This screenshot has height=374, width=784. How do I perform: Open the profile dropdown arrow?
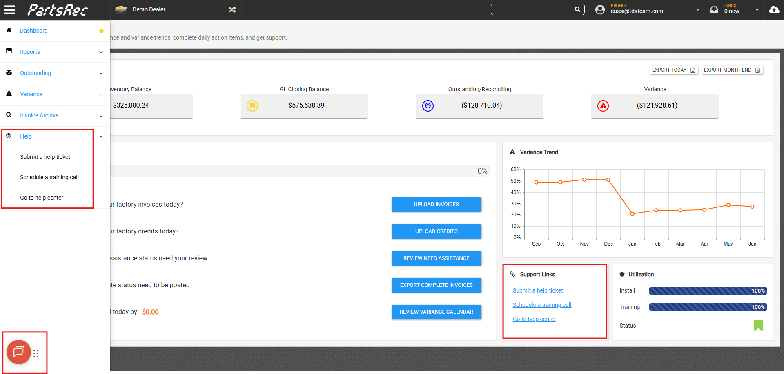tap(697, 10)
